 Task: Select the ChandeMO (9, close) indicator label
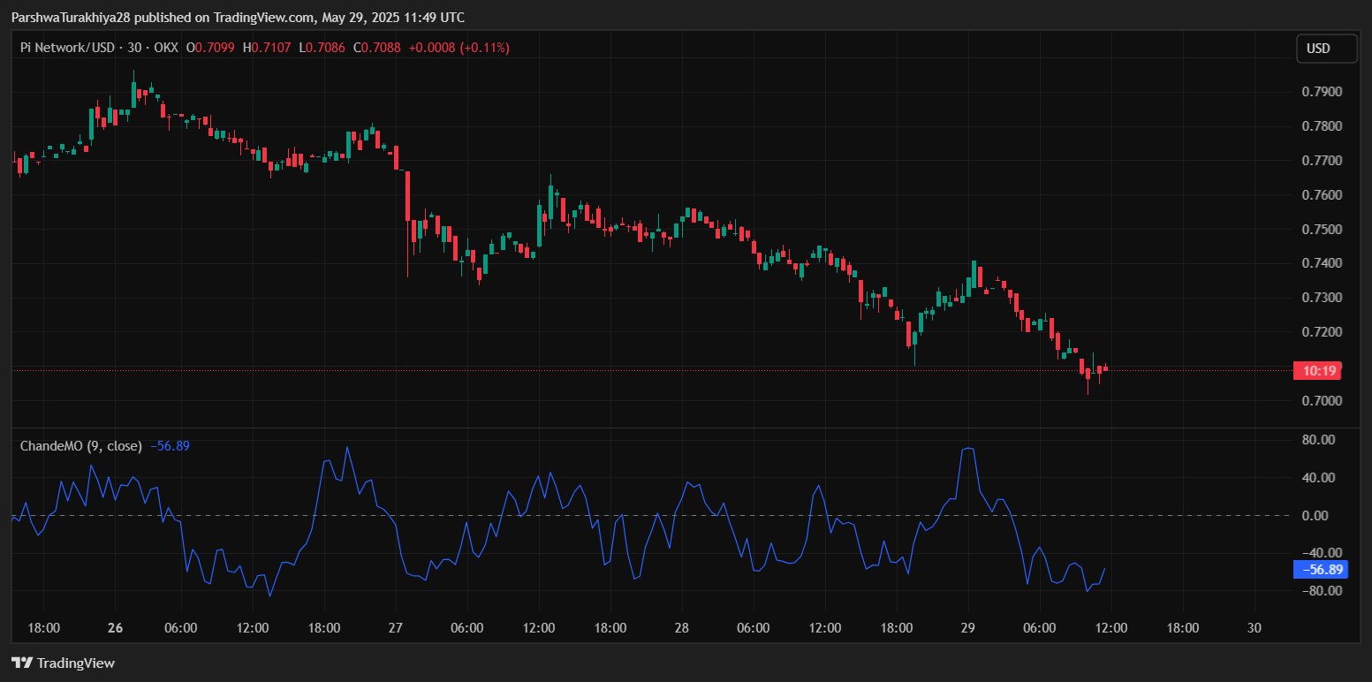(x=80, y=446)
